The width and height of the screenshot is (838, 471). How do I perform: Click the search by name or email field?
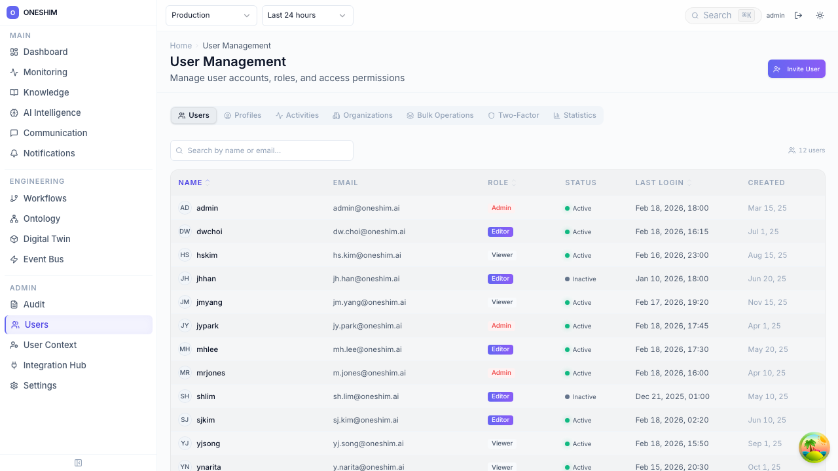[262, 150]
